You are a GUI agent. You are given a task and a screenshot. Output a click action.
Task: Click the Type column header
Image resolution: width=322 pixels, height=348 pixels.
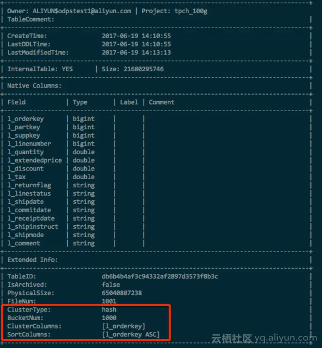80,102
